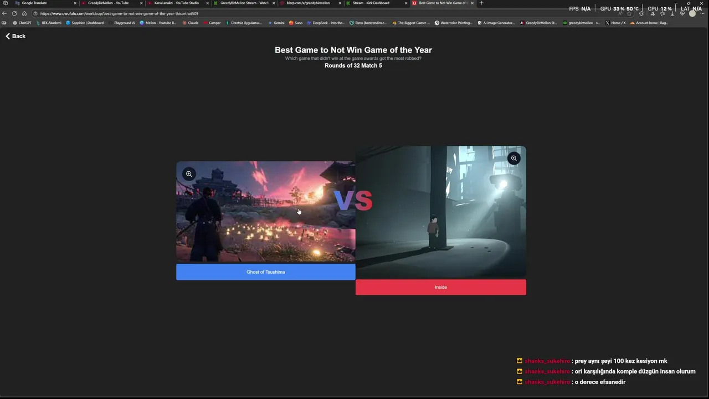This screenshot has height=399, width=709.
Task: Close the Kanal analizi - YouTube Studio tab
Action: point(207,3)
